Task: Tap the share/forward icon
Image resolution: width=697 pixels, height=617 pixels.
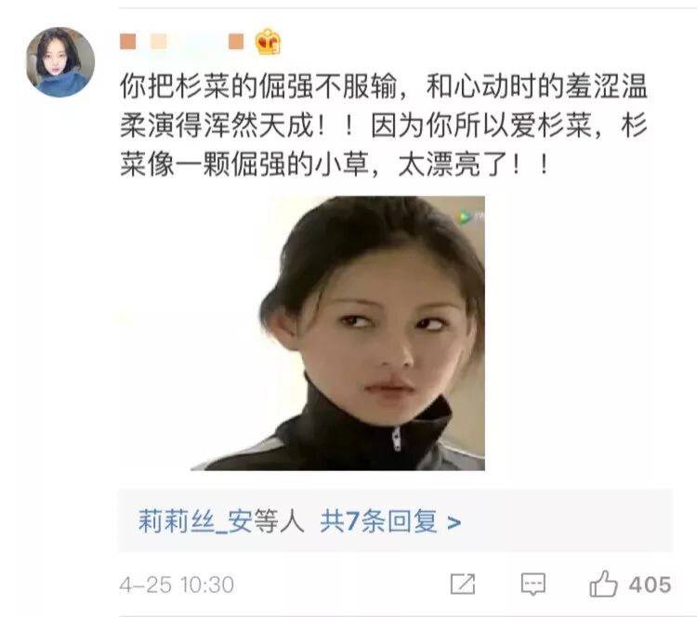Action: pos(463,584)
